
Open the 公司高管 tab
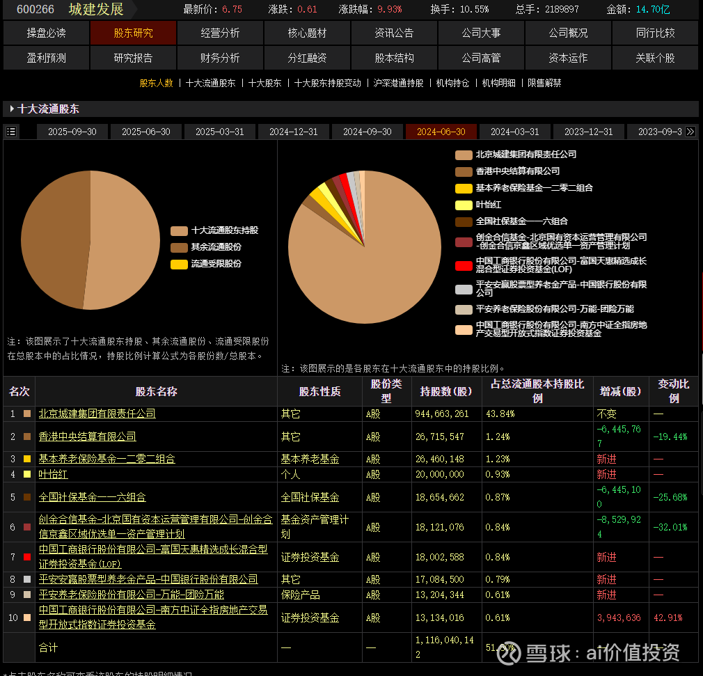(481, 58)
